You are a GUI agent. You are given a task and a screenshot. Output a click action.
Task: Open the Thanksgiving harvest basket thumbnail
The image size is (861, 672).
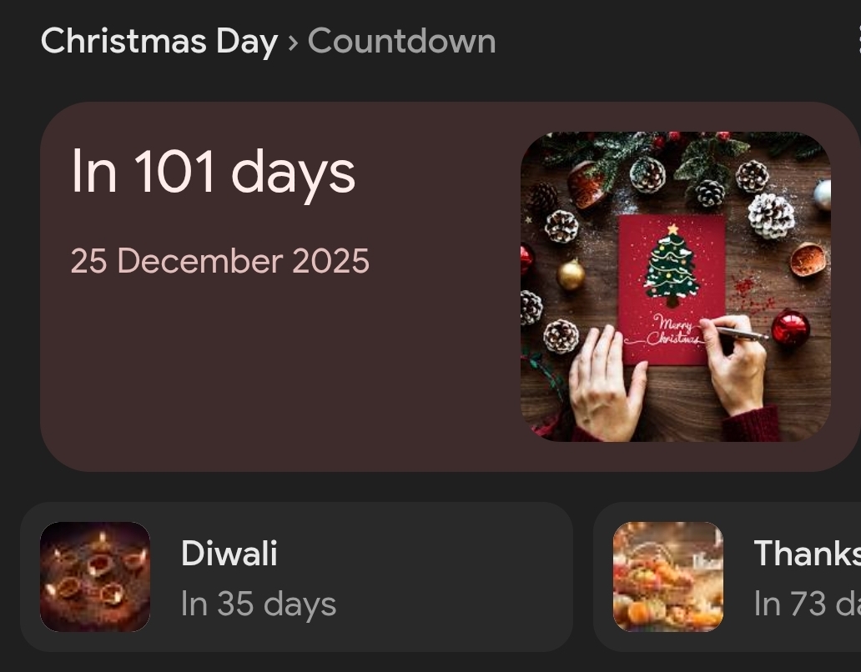point(667,577)
